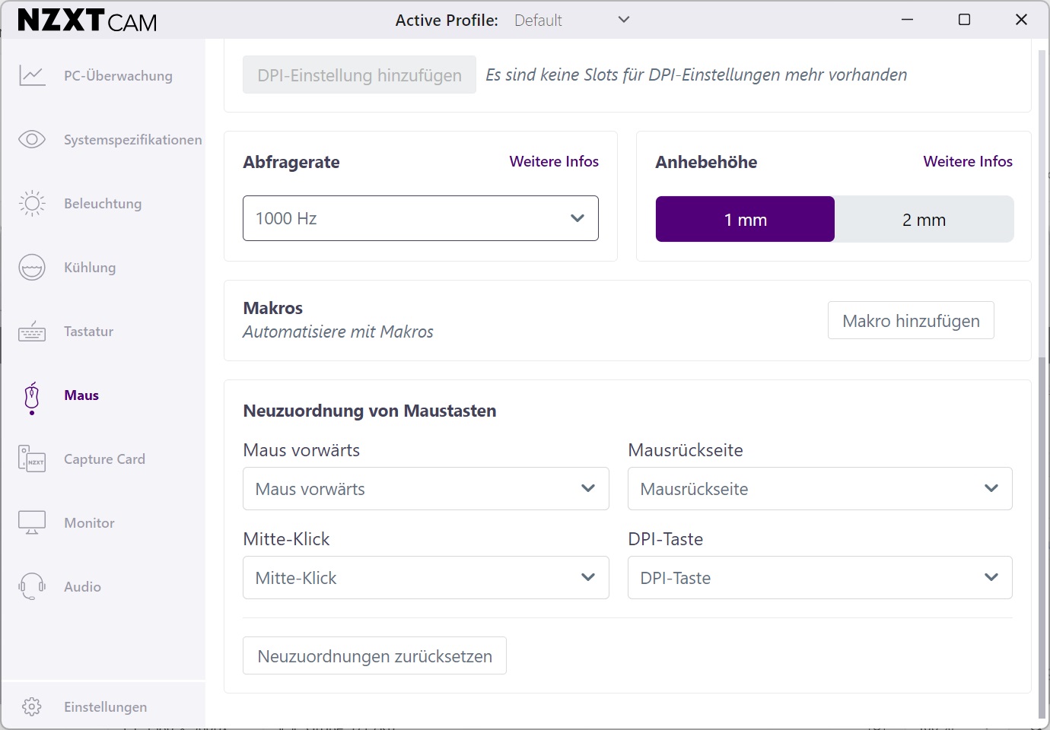Open Weitere Infos link for Abfragerate
Viewport: 1050px width, 730px height.
click(554, 161)
